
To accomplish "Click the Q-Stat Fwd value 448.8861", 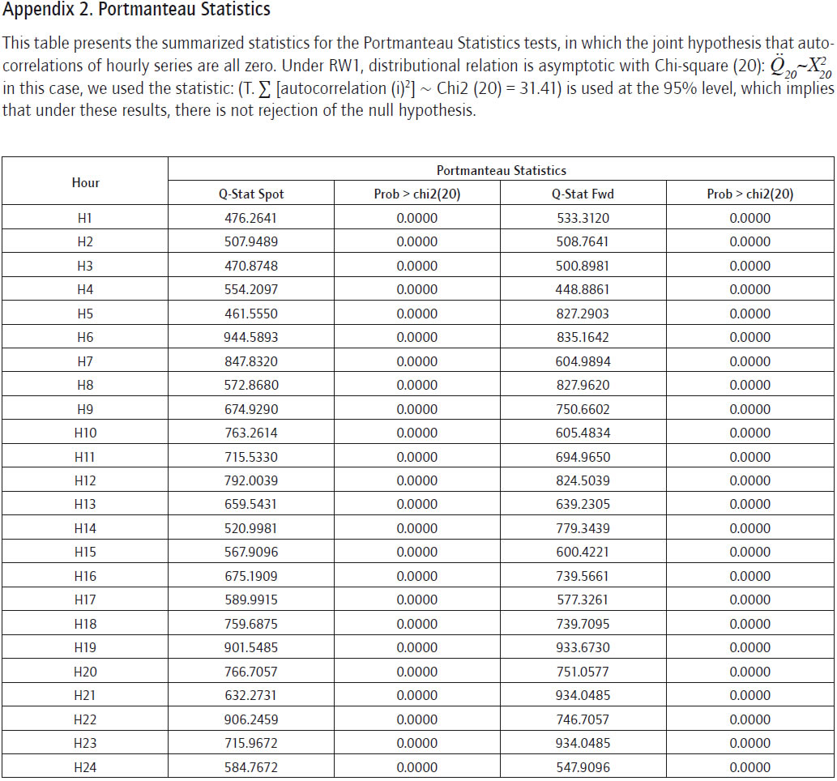I will pos(583,289).
